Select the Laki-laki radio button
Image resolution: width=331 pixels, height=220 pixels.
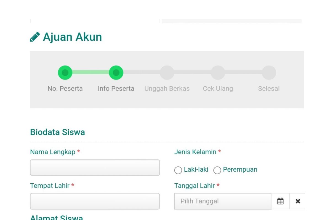click(x=178, y=170)
